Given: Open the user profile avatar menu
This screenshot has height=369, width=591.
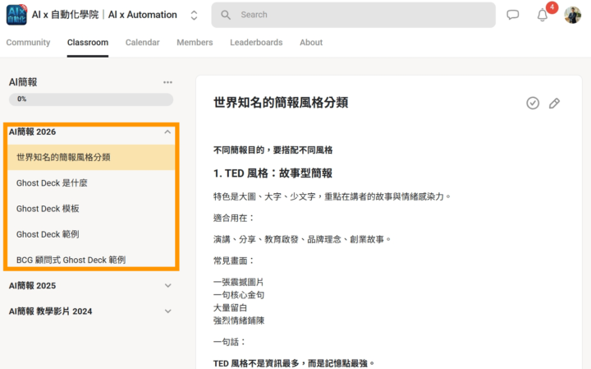Looking at the screenshot, I should point(573,15).
